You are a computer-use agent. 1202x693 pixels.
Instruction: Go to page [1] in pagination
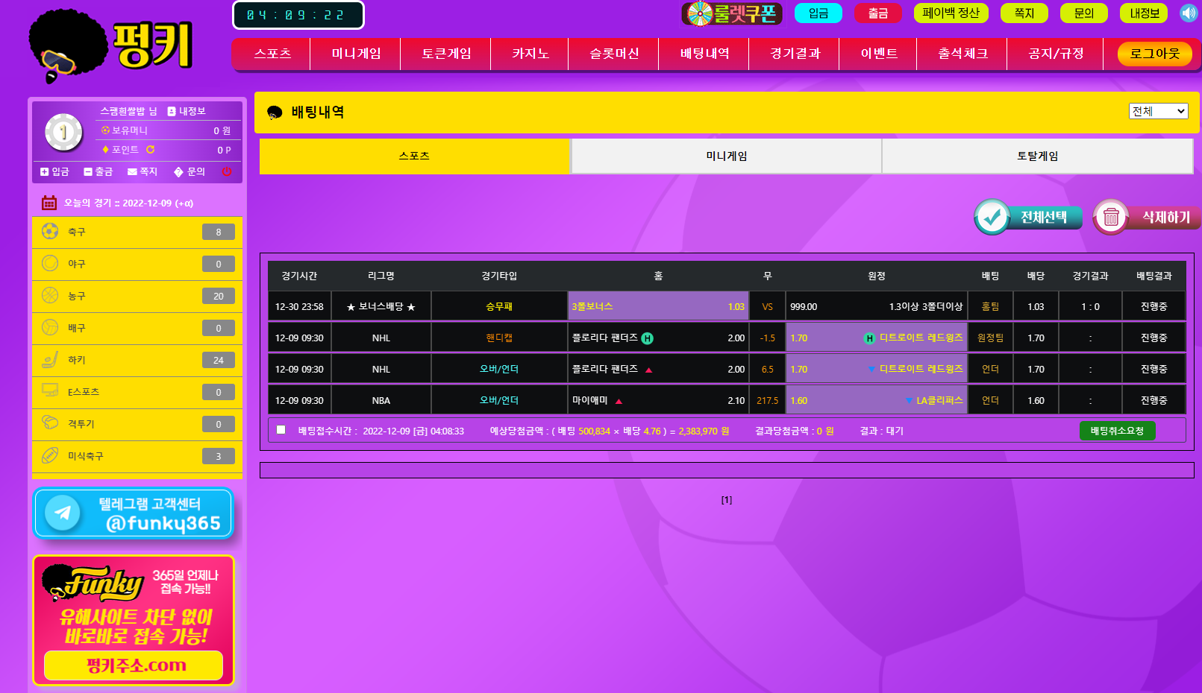coord(726,500)
